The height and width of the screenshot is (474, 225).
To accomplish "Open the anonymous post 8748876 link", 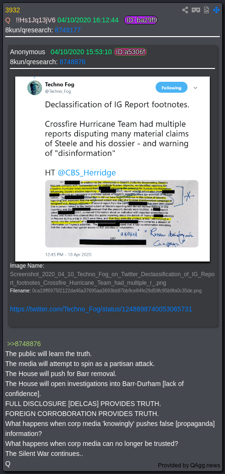I will pyautogui.click(x=72, y=62).
